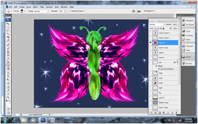Screen dimensions: 198x124
Task: Add a layer mask from Layers panel
Action: click(x=160, y=113)
